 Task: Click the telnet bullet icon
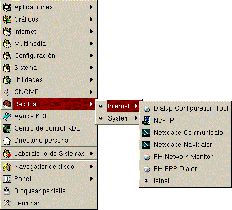click(146, 181)
